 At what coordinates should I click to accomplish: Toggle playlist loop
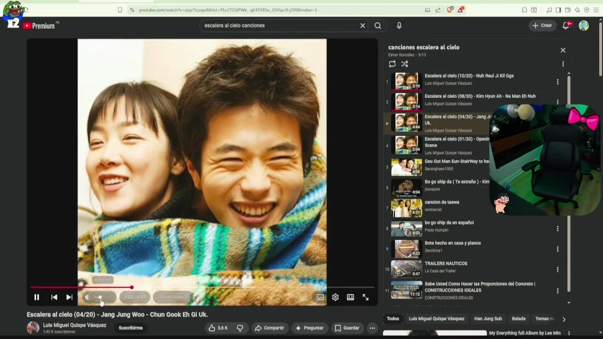point(392,64)
